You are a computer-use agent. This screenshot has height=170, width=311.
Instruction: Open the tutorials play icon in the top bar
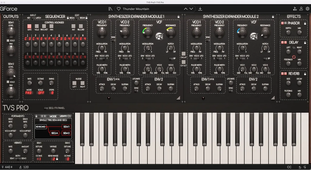[x=295, y=9]
